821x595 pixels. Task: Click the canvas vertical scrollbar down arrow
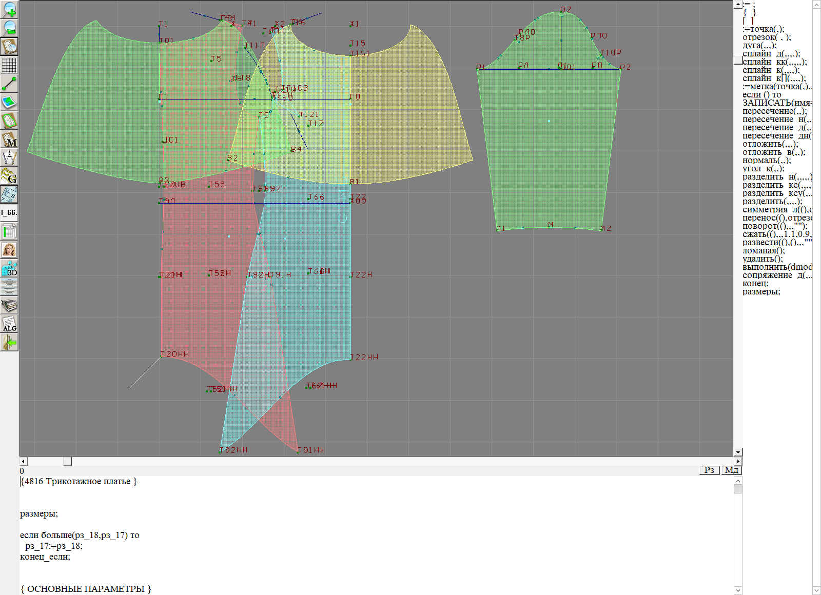click(738, 452)
